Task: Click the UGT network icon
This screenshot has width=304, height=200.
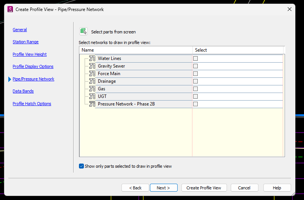Action: (92, 96)
